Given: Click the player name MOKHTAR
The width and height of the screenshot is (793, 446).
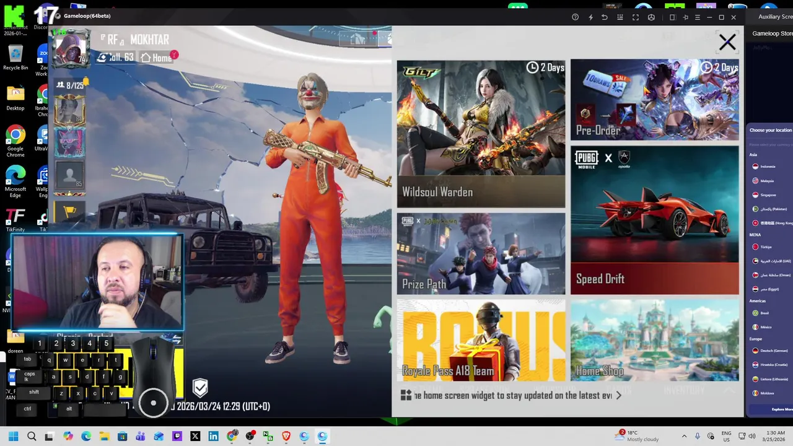Looking at the screenshot, I should pyautogui.click(x=149, y=40).
